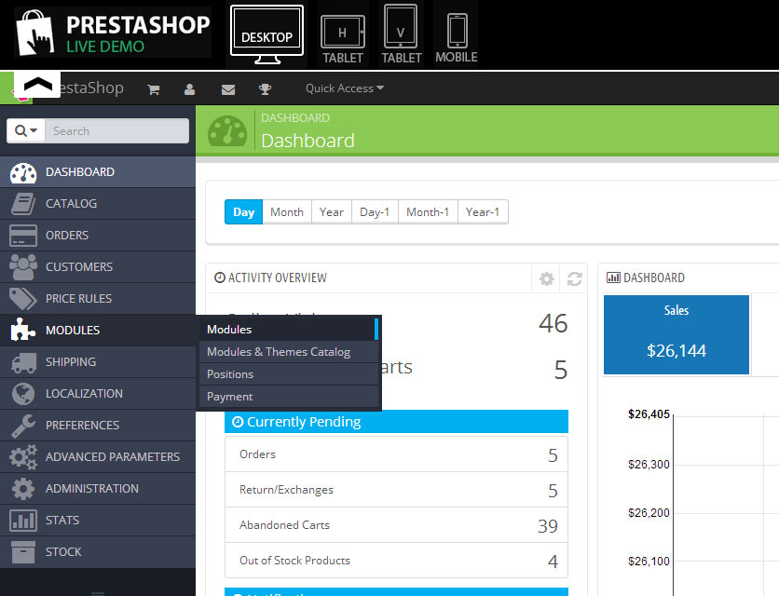
Task: Open Activity Overview settings gear
Action: (x=546, y=278)
